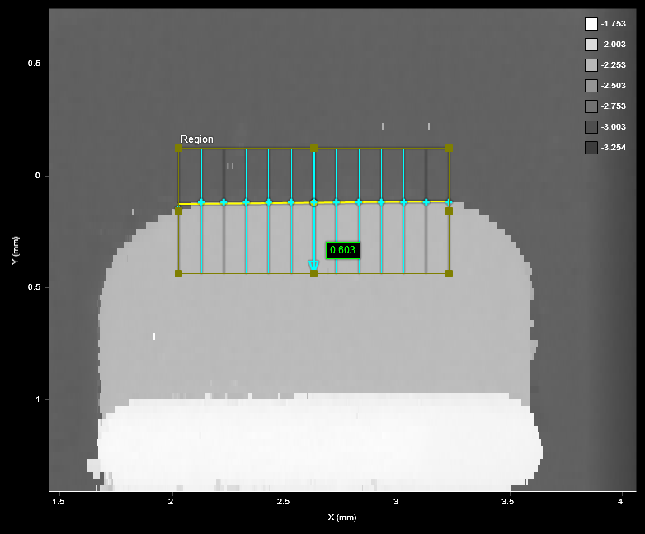The image size is (645, 534).
Task: Click the -3.254 legend value text
Action: coord(614,148)
